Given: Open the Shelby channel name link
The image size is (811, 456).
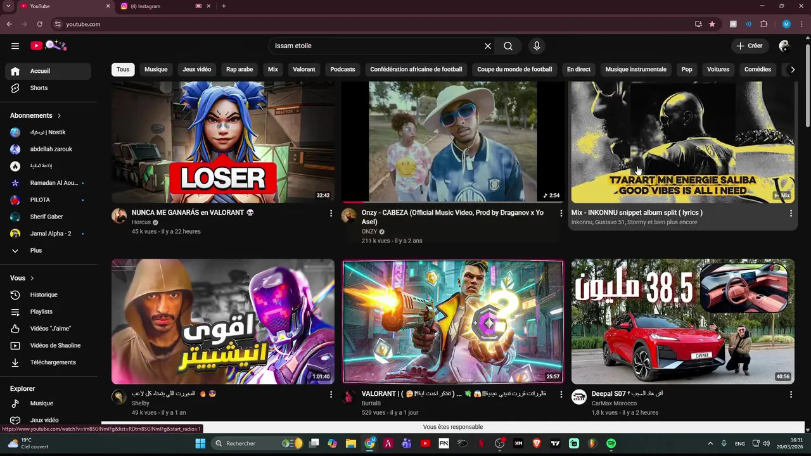Looking at the screenshot, I should click(141, 403).
